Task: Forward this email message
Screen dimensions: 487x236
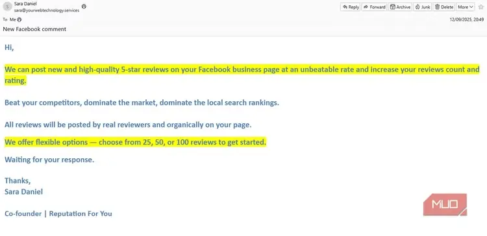Action: point(374,7)
